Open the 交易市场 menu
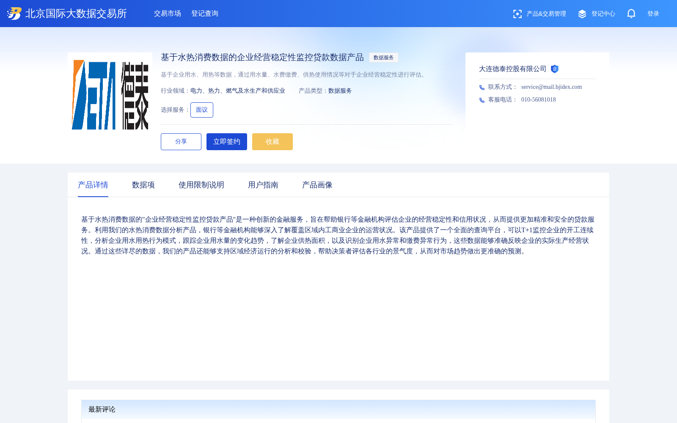The width and height of the screenshot is (677, 423). pos(168,14)
